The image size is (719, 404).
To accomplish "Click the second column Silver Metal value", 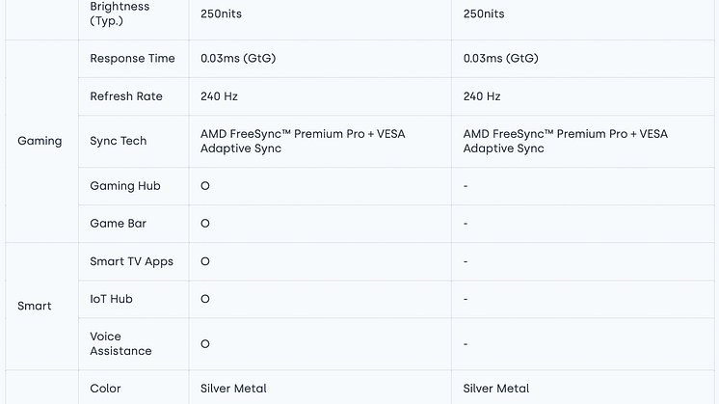I will coord(495,389).
